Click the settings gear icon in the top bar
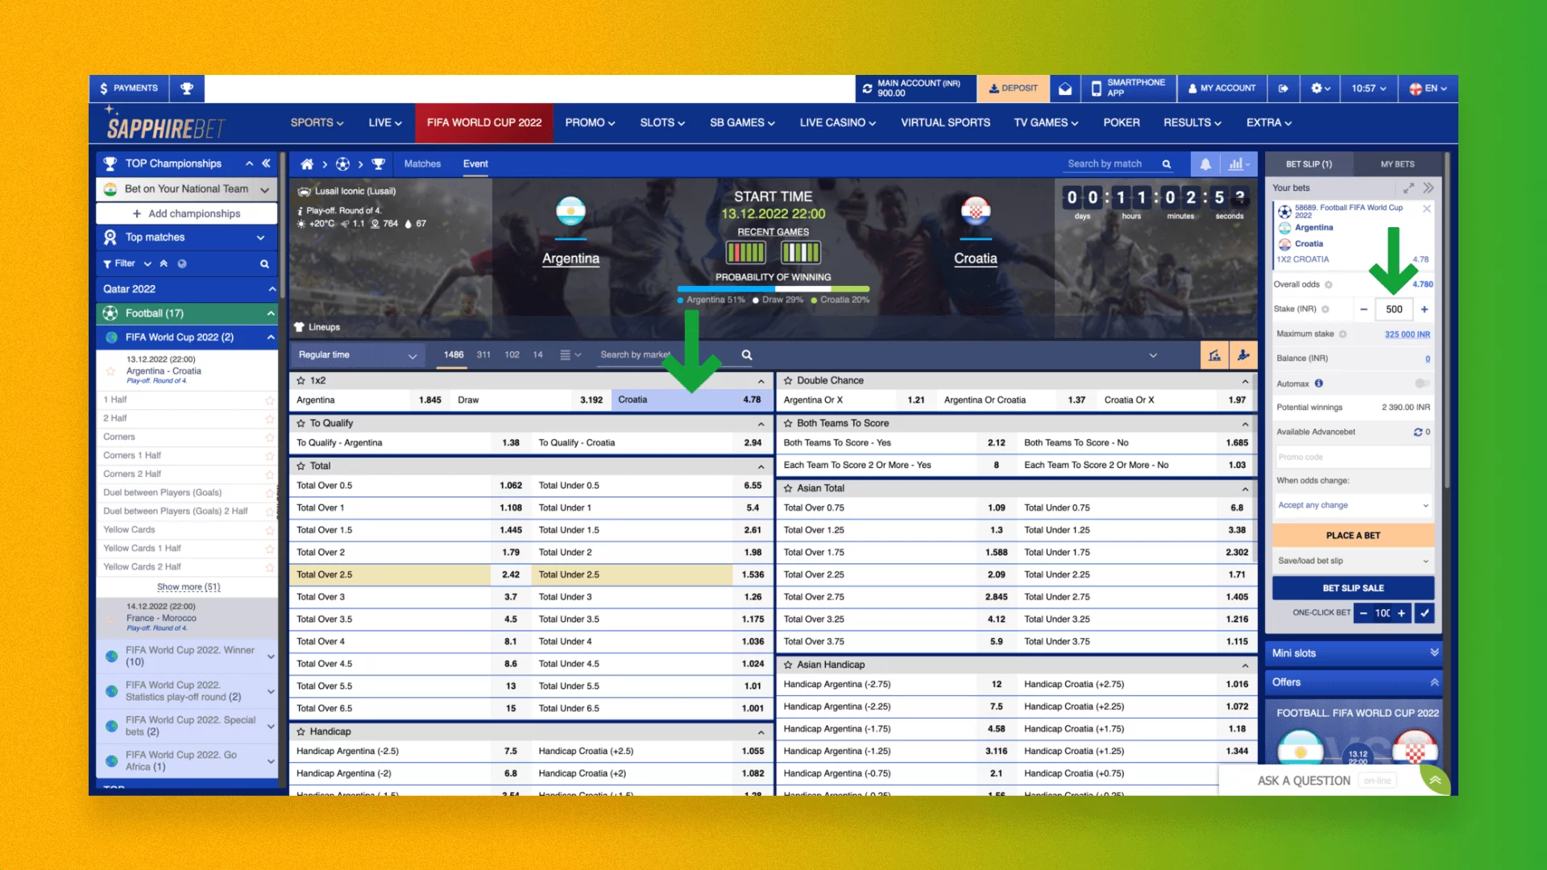1547x870 pixels. coord(1317,89)
